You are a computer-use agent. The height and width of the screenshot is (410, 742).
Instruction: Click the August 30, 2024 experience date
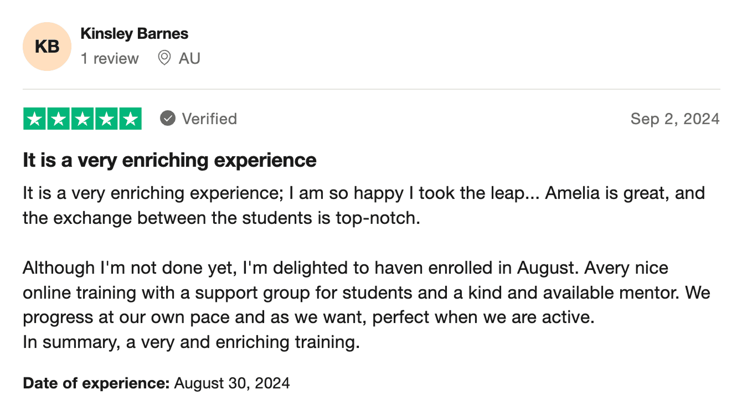(x=231, y=383)
